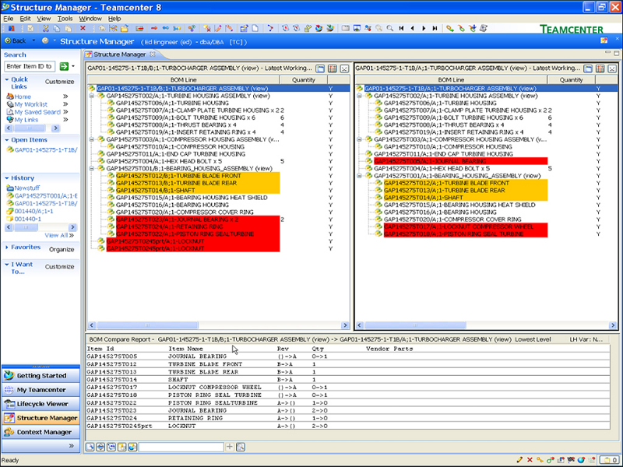Collapse BEARING_HOUSING_ASSEMBLY node in left panel
Viewport: 623px width, 467px height.
tap(92, 168)
